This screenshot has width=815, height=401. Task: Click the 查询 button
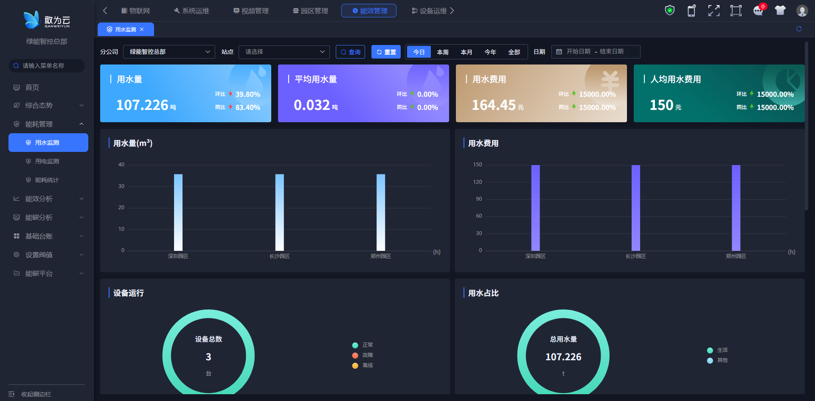(x=350, y=52)
